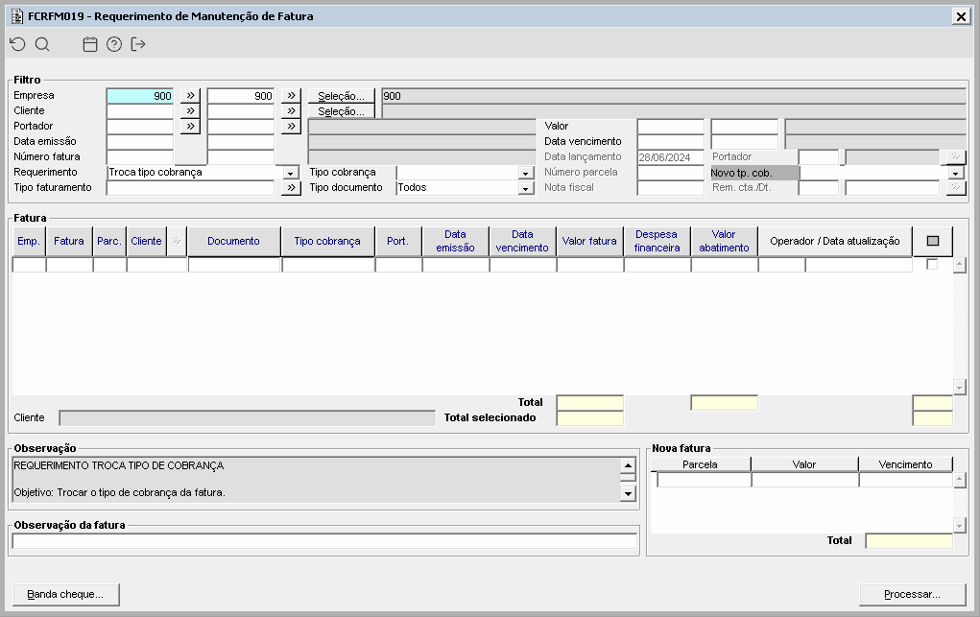Click the undo/refresh arrow toolbar icon

tap(17, 44)
